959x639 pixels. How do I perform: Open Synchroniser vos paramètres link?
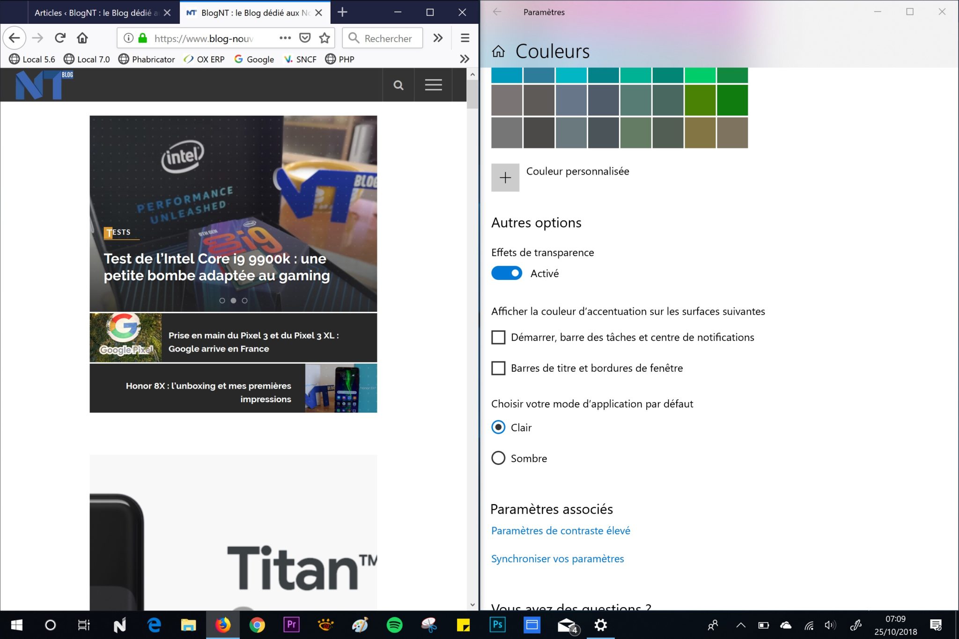(x=557, y=558)
